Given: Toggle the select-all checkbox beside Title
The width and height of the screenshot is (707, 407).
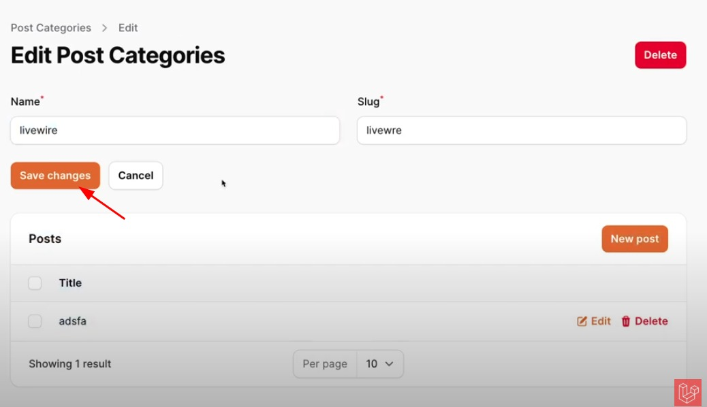Looking at the screenshot, I should point(35,283).
